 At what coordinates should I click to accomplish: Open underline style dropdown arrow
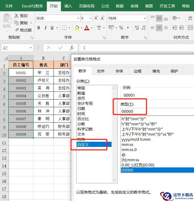coord(57,28)
